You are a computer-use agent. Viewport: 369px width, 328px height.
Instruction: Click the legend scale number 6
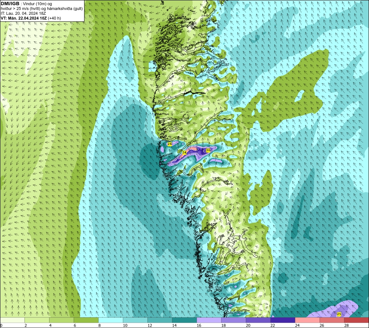pos(75,325)
